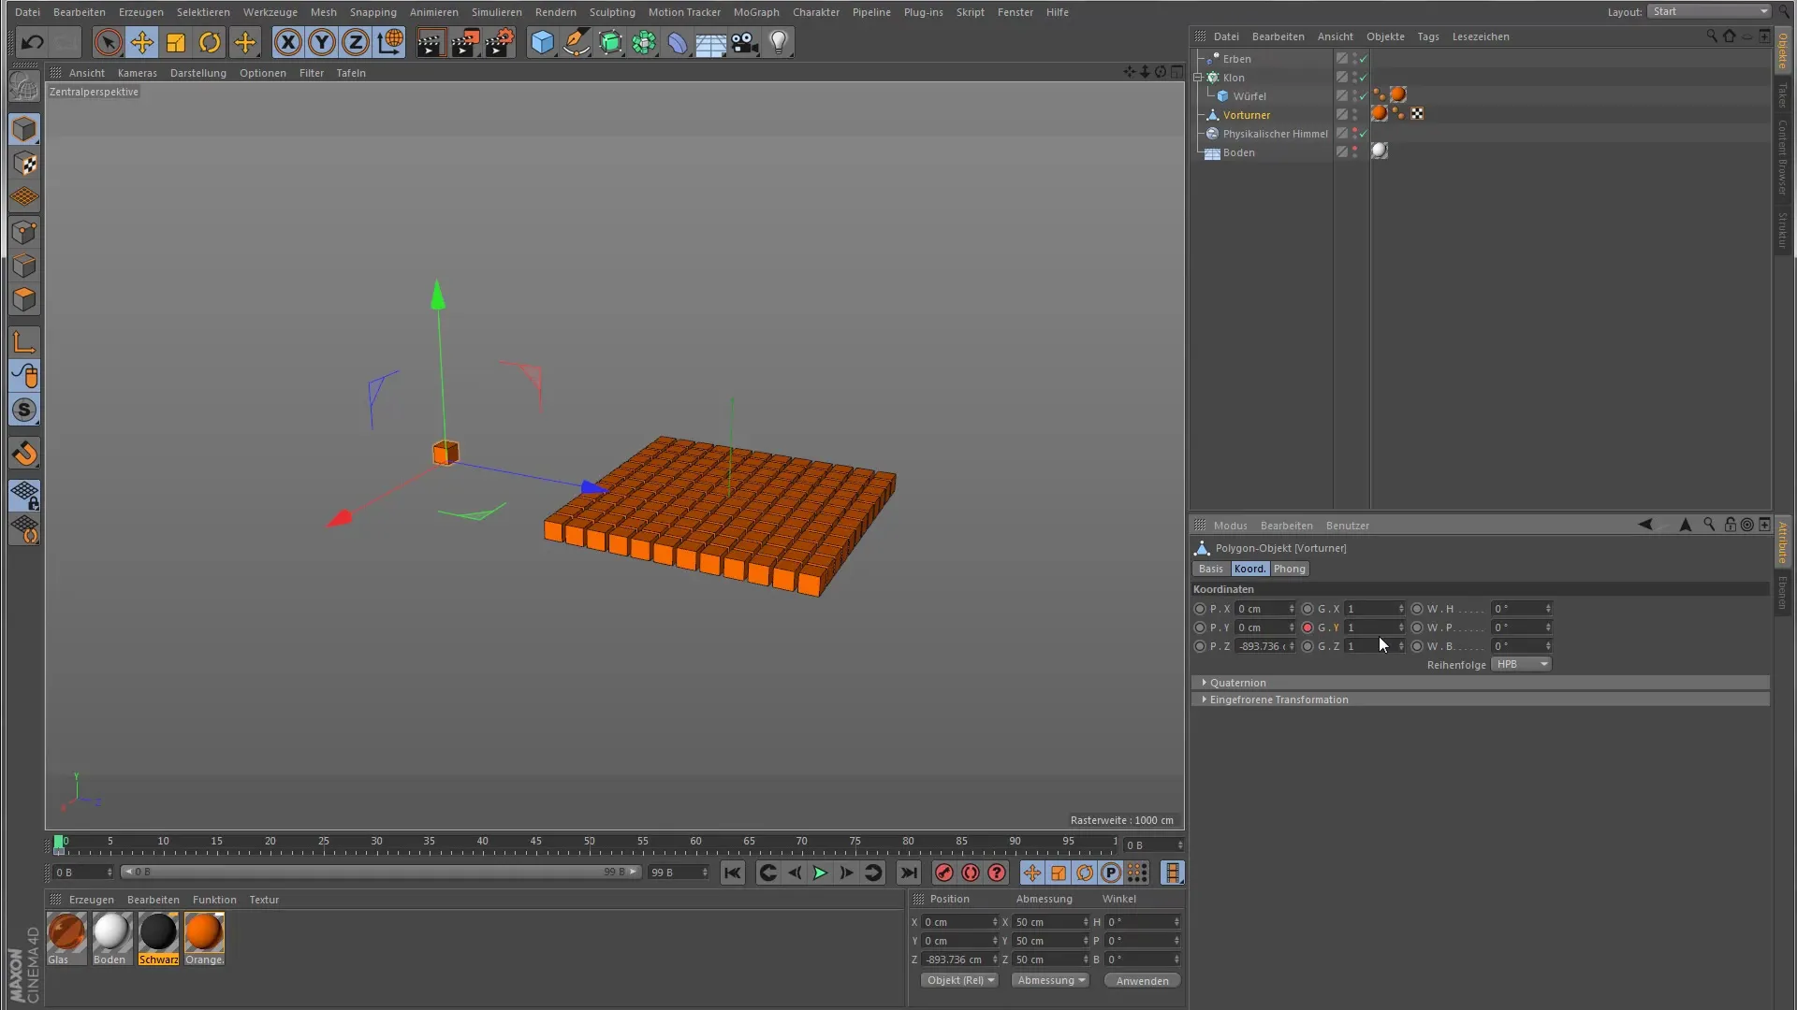Screen dimensions: 1797x1010
Task: Switch to edges mode
Action: pos(25,266)
